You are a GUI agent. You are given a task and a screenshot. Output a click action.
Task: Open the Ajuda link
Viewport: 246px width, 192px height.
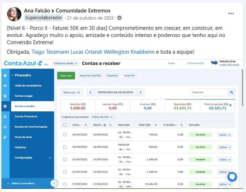pos(171,63)
